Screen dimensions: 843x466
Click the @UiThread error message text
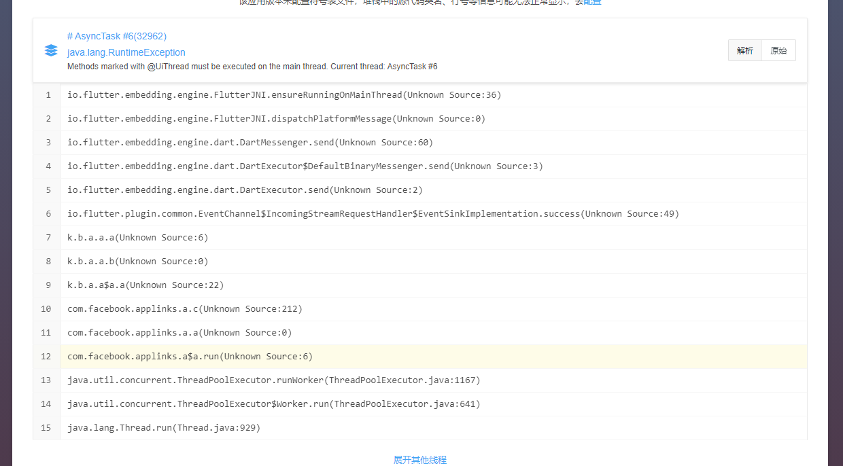252,67
